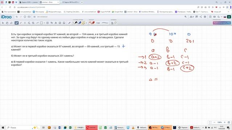
Task: Click the Windows taskbar search box
Action: (23, 127)
